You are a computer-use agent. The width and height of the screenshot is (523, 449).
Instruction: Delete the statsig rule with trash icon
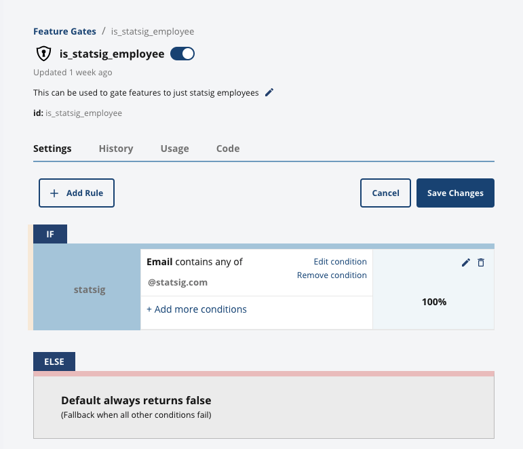(481, 262)
